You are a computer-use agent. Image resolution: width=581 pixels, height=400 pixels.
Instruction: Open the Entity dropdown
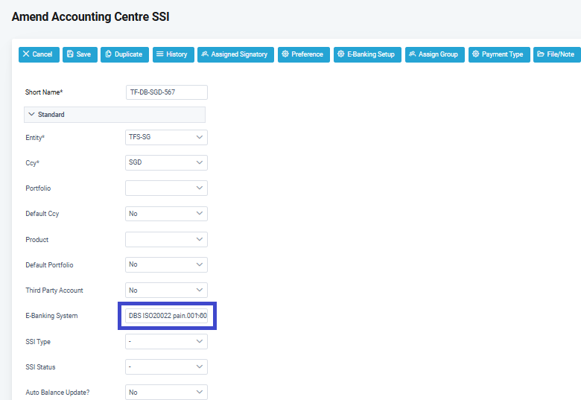point(167,137)
